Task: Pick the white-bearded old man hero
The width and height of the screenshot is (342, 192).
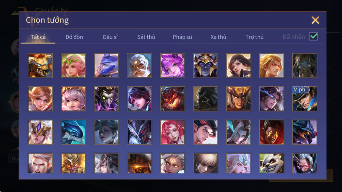Action: [139, 65]
